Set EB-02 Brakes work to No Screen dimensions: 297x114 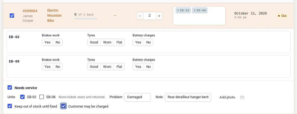[58, 42]
